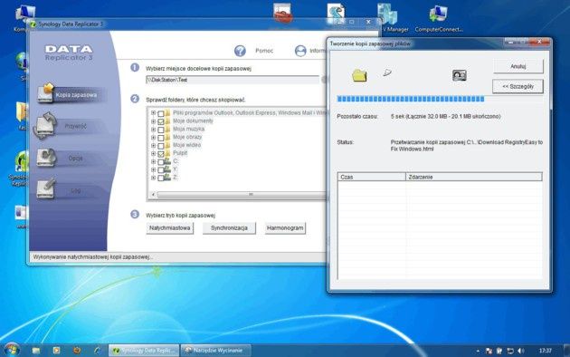Open Windows Explorer from the taskbar
The image size is (570, 357).
[35, 351]
